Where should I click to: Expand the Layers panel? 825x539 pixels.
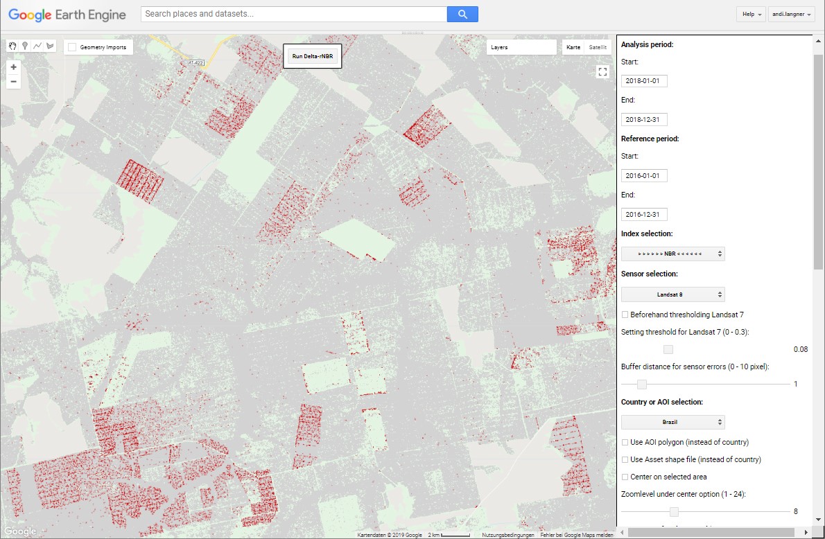click(521, 47)
